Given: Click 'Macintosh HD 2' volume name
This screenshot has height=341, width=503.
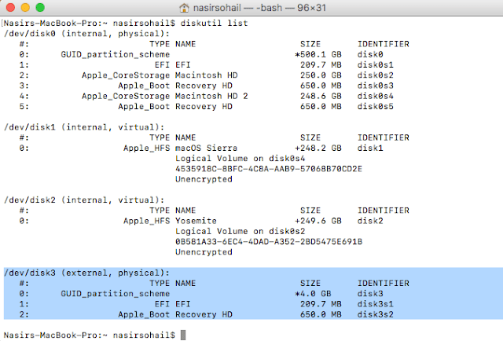Looking at the screenshot, I should (x=211, y=96).
